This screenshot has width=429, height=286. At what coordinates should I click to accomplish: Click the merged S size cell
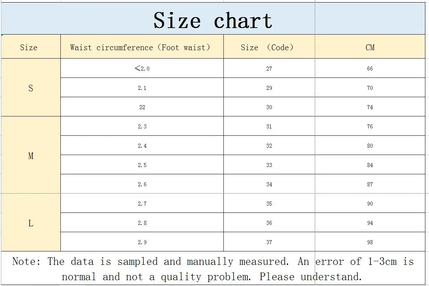click(31, 87)
